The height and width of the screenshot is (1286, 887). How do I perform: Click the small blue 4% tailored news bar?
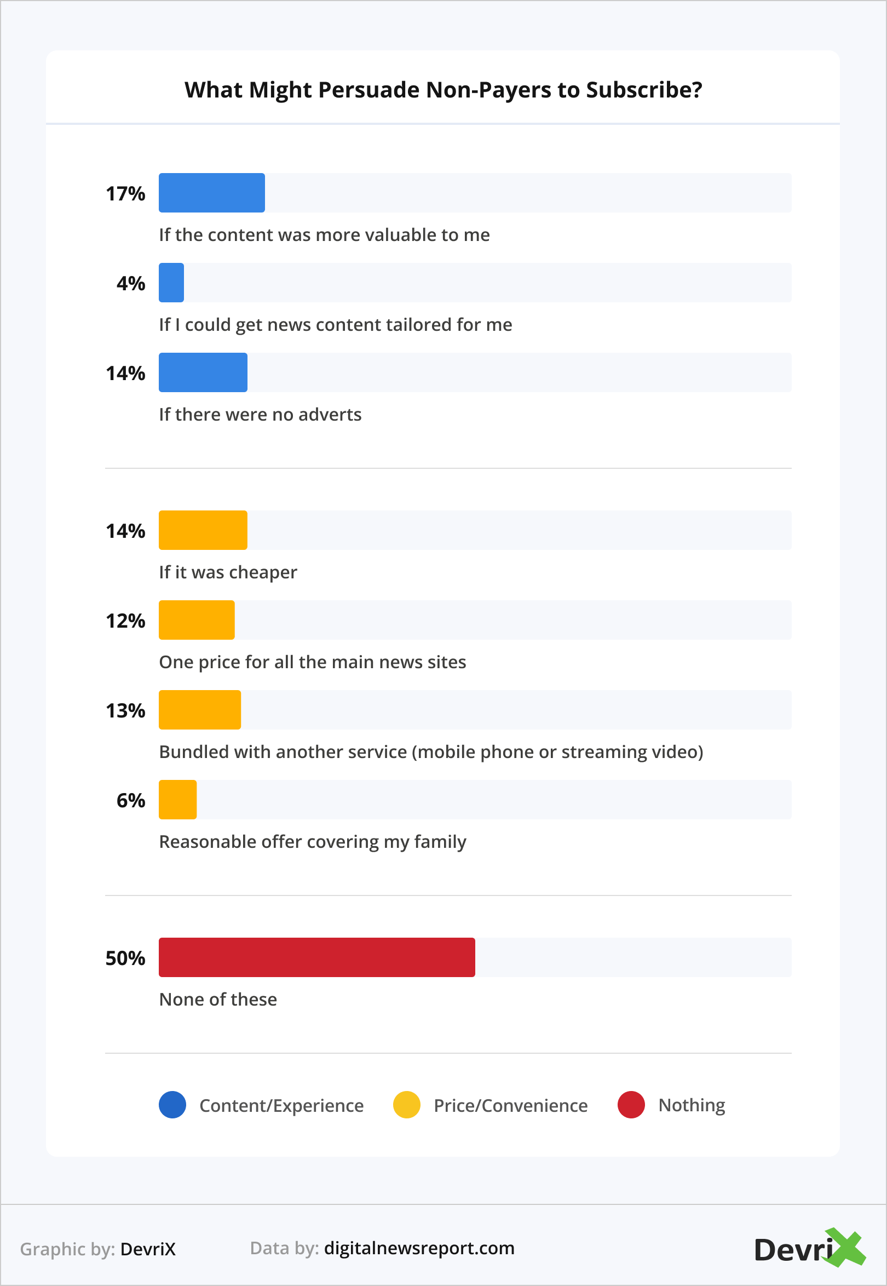(x=171, y=283)
